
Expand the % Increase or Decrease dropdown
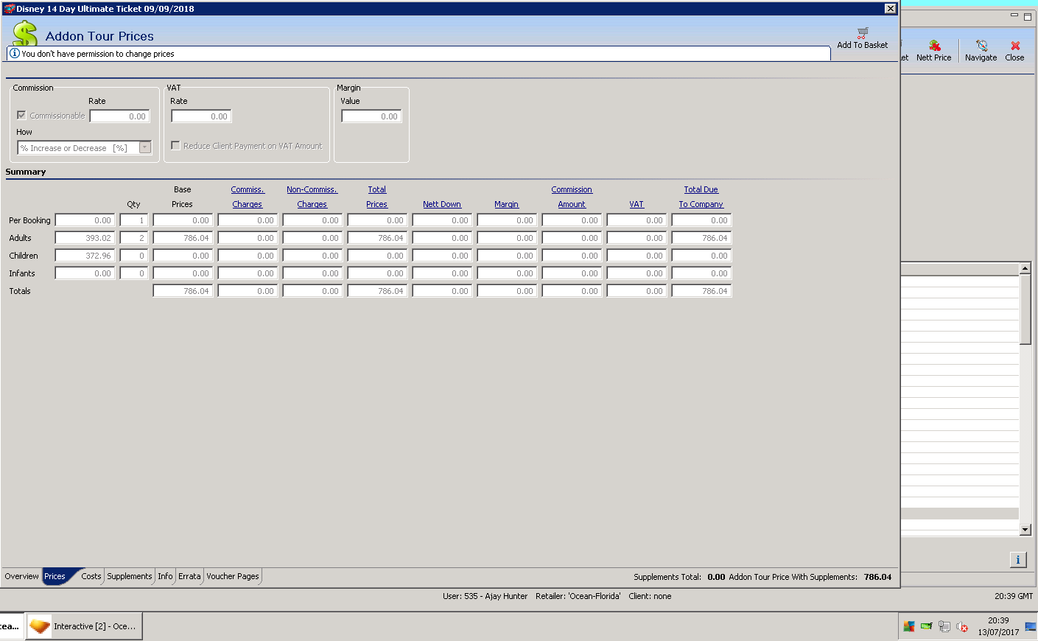pyautogui.click(x=145, y=147)
